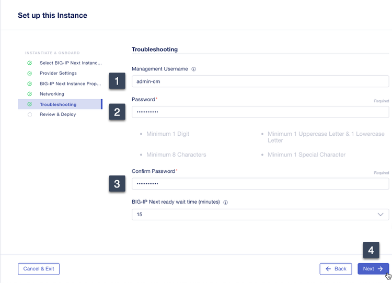The width and height of the screenshot is (392, 283).
Task: Open the Select BIG-IP Next Instance step
Action: (71, 63)
